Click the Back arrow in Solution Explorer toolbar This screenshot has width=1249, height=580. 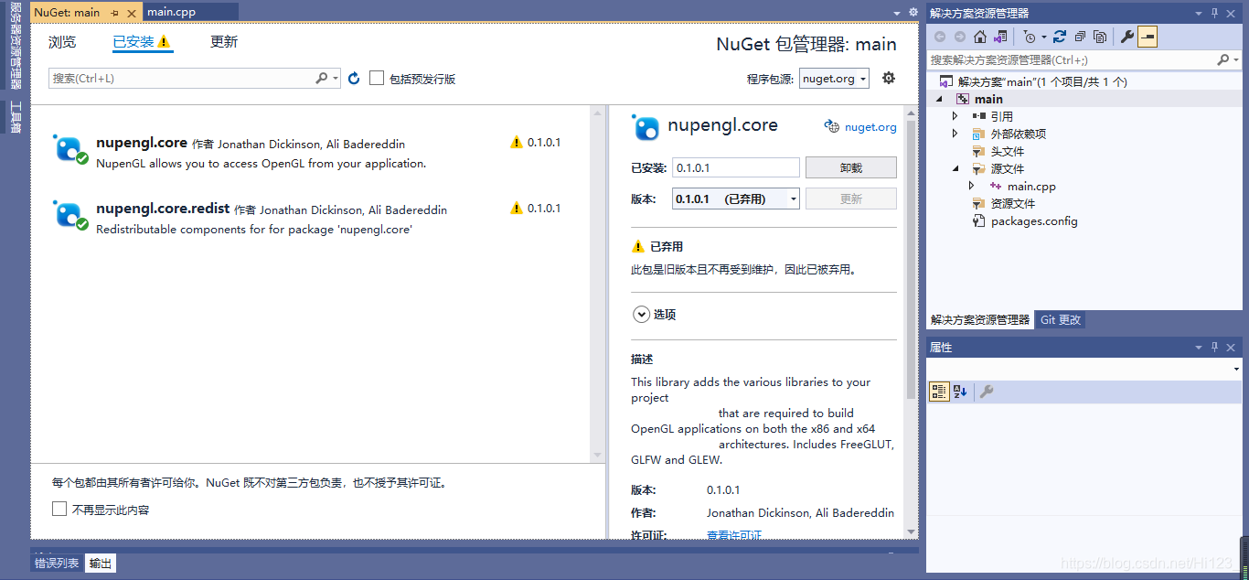pos(940,37)
